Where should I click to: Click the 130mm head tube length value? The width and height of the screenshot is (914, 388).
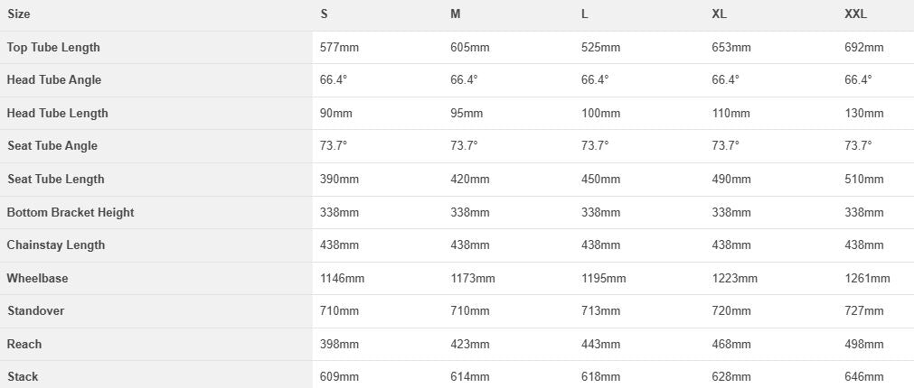point(863,113)
